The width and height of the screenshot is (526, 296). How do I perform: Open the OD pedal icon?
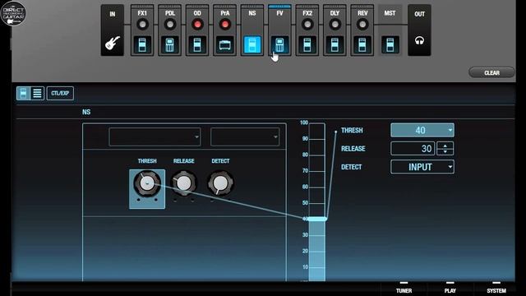tap(197, 44)
